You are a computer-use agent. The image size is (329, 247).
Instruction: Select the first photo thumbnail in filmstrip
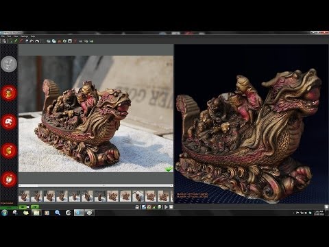(24, 196)
